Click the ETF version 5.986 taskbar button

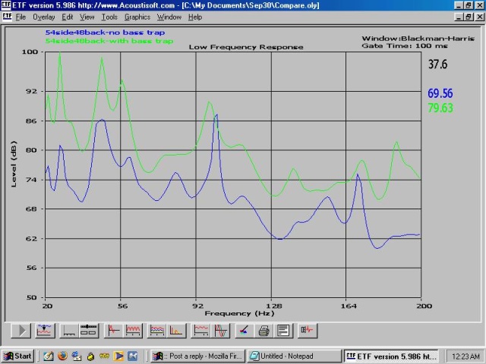(x=392, y=356)
